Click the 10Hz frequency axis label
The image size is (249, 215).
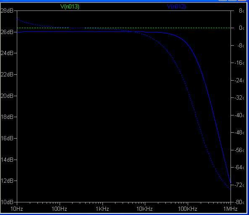[x=17, y=209]
